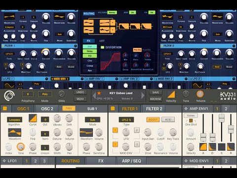Click the diamond icon beside LFO1

click(4, 161)
